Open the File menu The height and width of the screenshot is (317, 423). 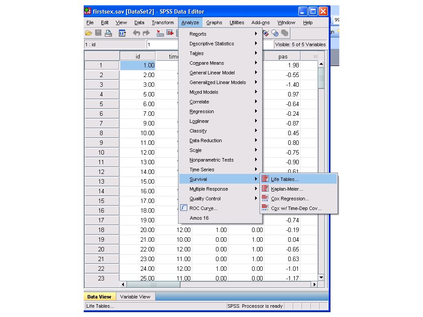pyautogui.click(x=90, y=22)
